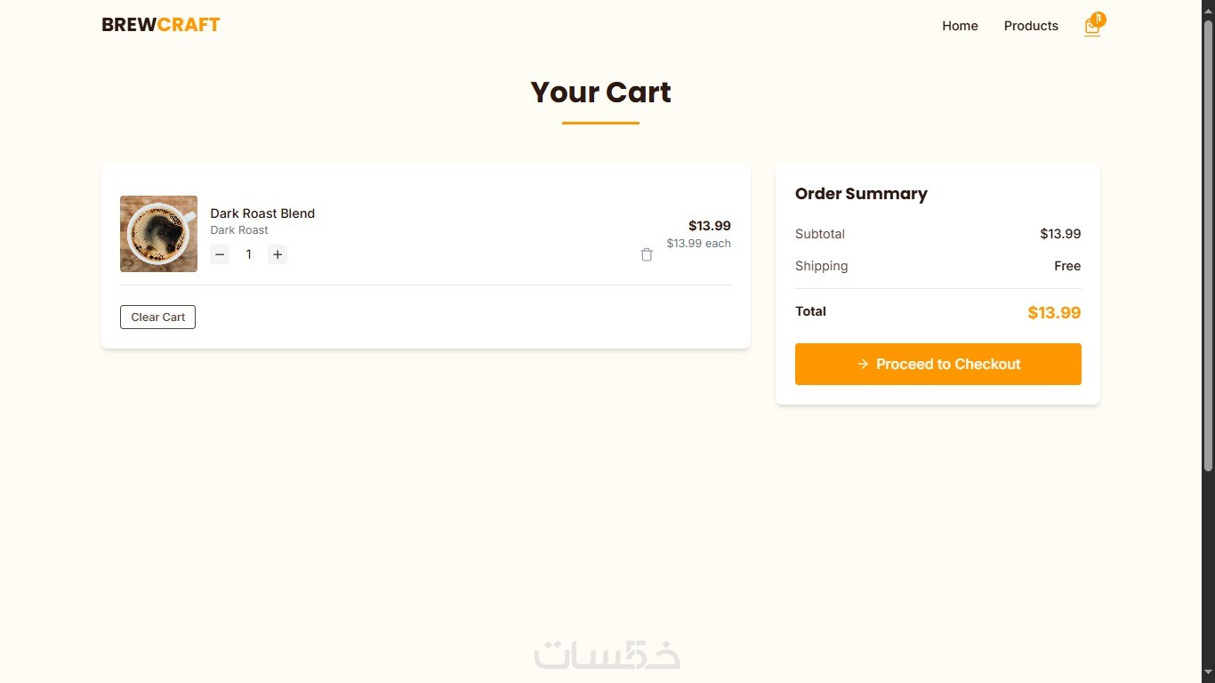The image size is (1215, 683).
Task: Open the shopping cart icon in navbar
Action: point(1091,28)
